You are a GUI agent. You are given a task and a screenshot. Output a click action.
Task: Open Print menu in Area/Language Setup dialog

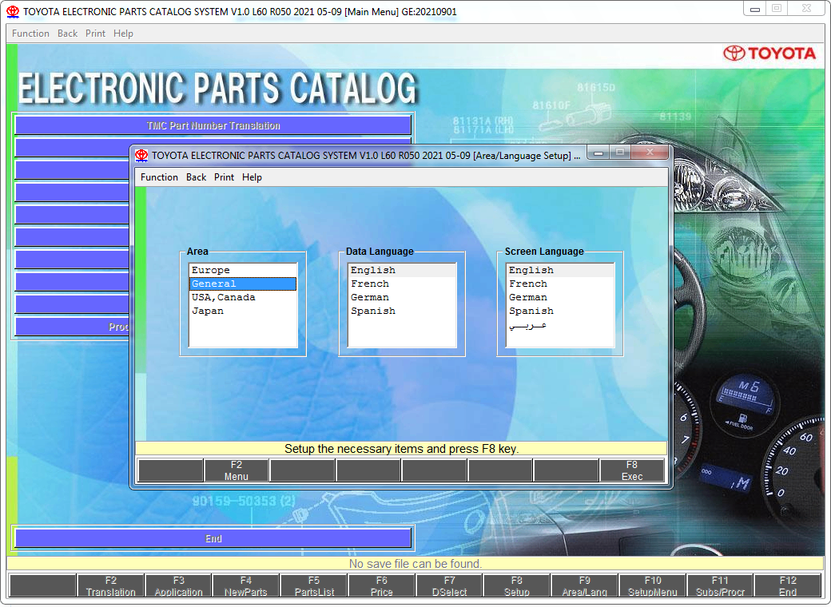coord(224,177)
